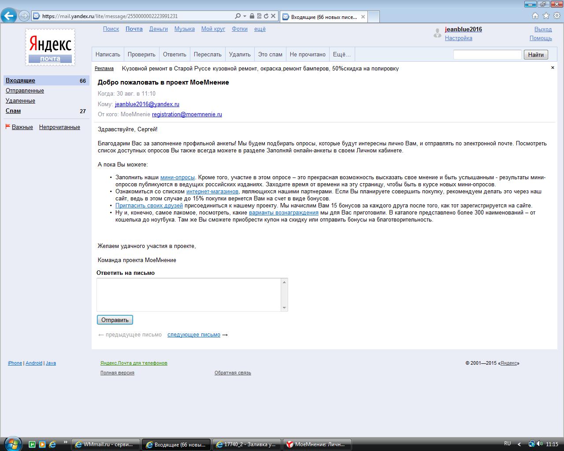Viewport: 564px width, 451px height.
Task: Open the Отправленные folder
Action: [x=25, y=91]
